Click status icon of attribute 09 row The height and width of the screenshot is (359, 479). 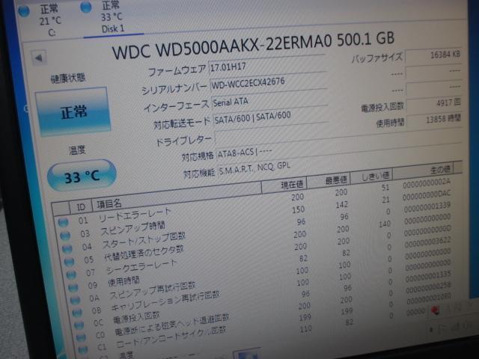pos(73,287)
